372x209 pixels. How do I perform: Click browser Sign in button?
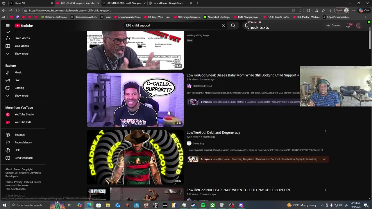342,10
